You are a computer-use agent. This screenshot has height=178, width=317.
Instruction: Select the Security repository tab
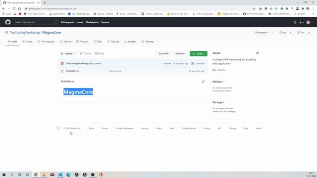[x=113, y=42]
